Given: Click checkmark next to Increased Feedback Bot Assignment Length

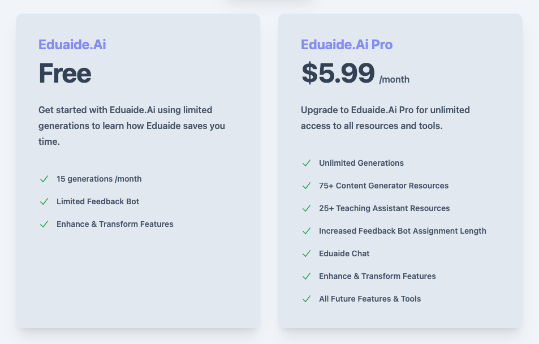Looking at the screenshot, I should pyautogui.click(x=306, y=231).
